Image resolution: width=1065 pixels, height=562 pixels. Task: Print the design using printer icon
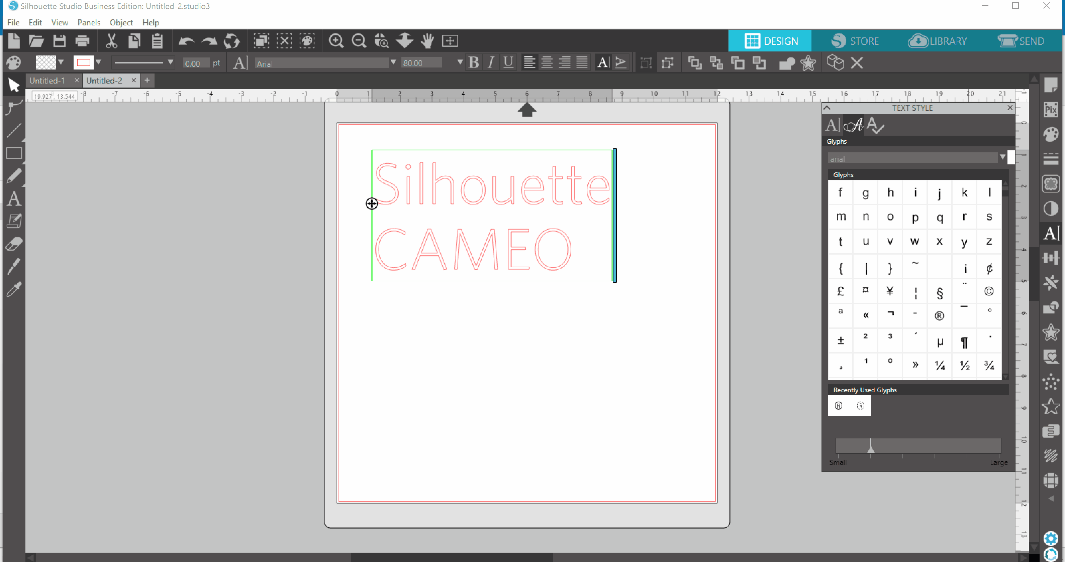tap(82, 40)
